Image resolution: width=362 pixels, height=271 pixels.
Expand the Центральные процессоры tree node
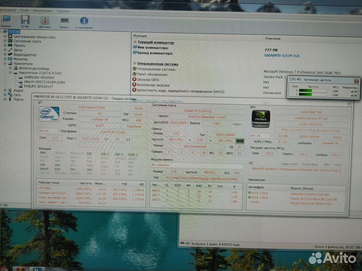pyautogui.click(x=6, y=37)
